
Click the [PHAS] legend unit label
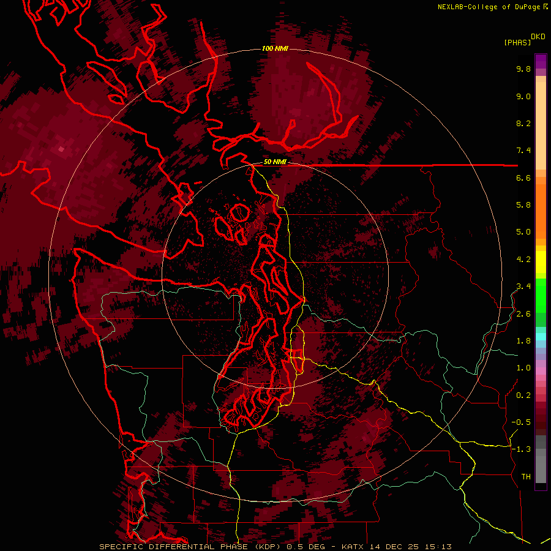(517, 42)
